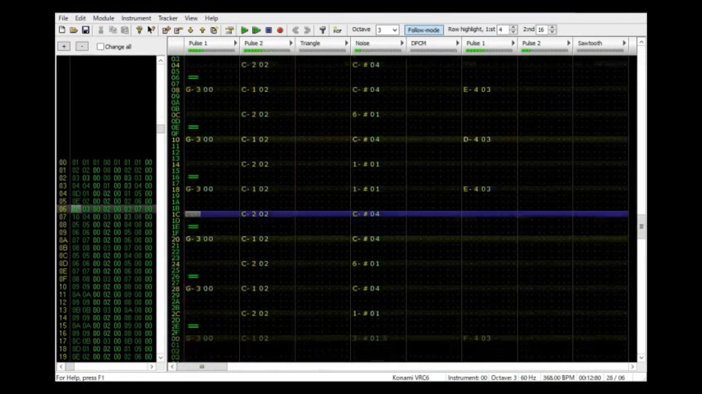Toggle edit mode with the red record icon

tap(280, 30)
